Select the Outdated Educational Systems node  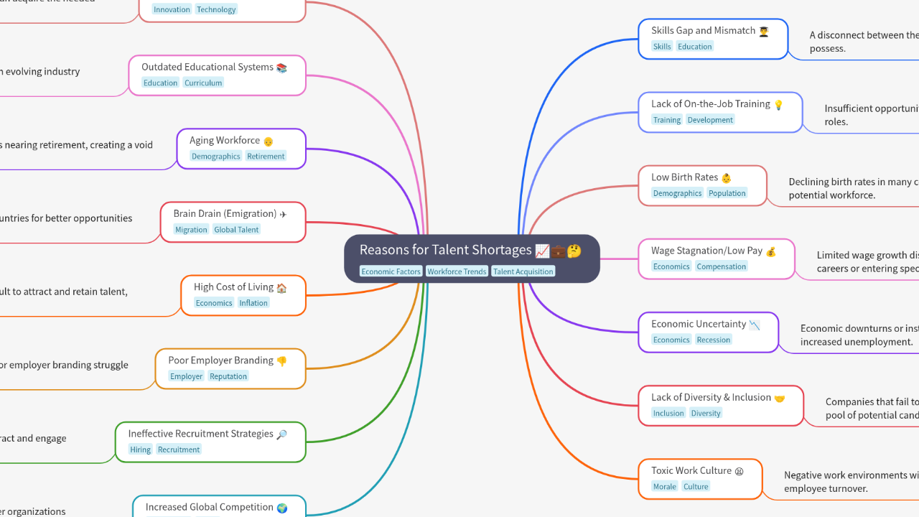[x=217, y=75]
